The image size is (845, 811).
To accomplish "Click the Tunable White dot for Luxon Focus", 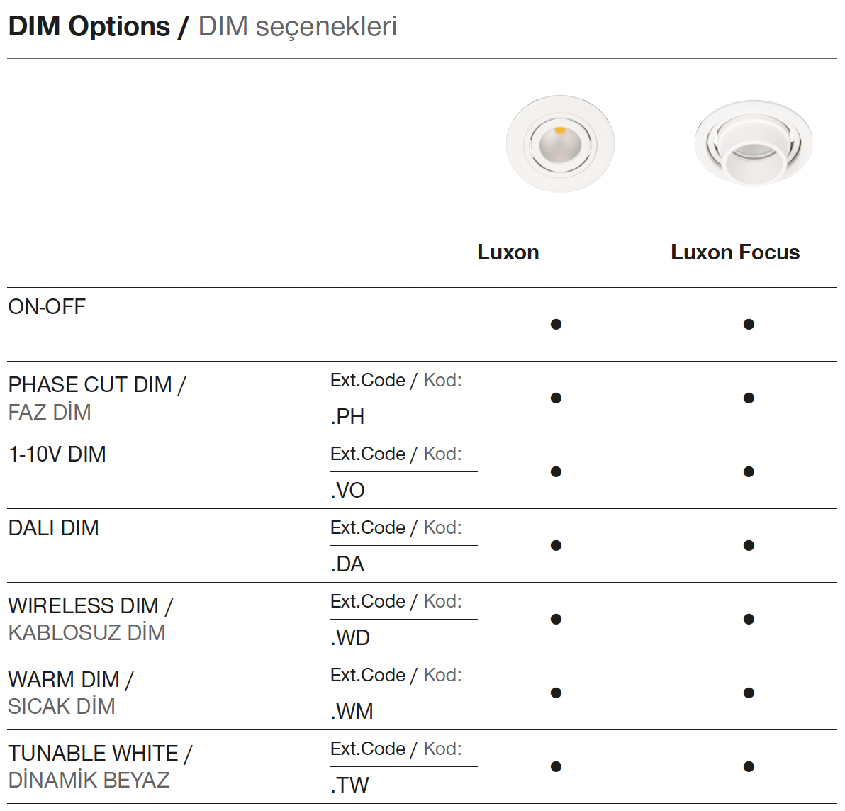I will [x=749, y=766].
